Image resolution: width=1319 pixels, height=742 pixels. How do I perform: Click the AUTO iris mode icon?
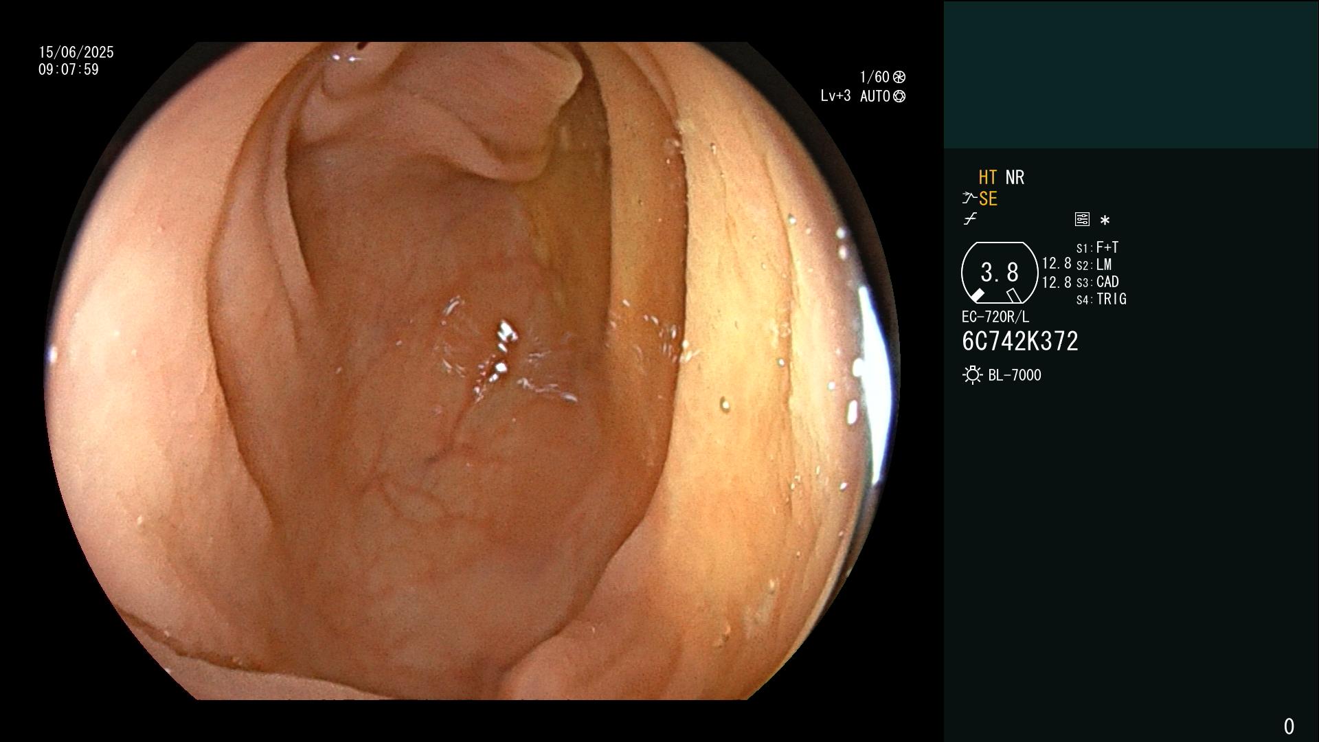tap(899, 96)
